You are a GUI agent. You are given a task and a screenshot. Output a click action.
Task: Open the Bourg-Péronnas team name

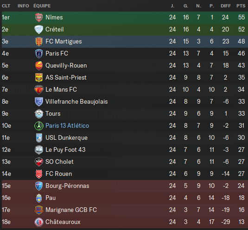click(x=67, y=186)
